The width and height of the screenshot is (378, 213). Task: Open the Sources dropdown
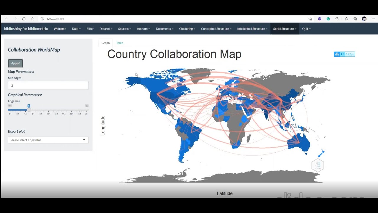pyautogui.click(x=124, y=29)
